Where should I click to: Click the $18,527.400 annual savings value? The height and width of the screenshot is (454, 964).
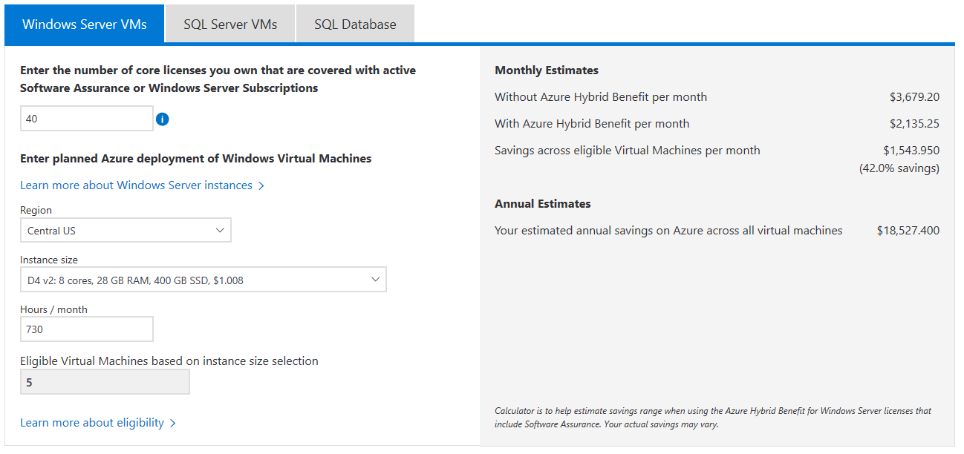click(x=908, y=231)
